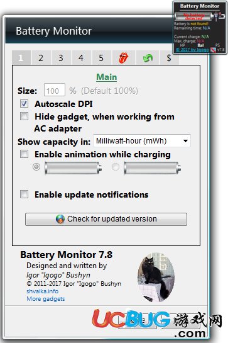
Task: Click the return arrow icon in gadget
Action: click(222, 16)
